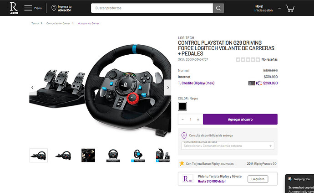Screen dimensions: 314x193
Task: Select the first thumbnail of wheel and pedals
Action: click(x=39, y=156)
